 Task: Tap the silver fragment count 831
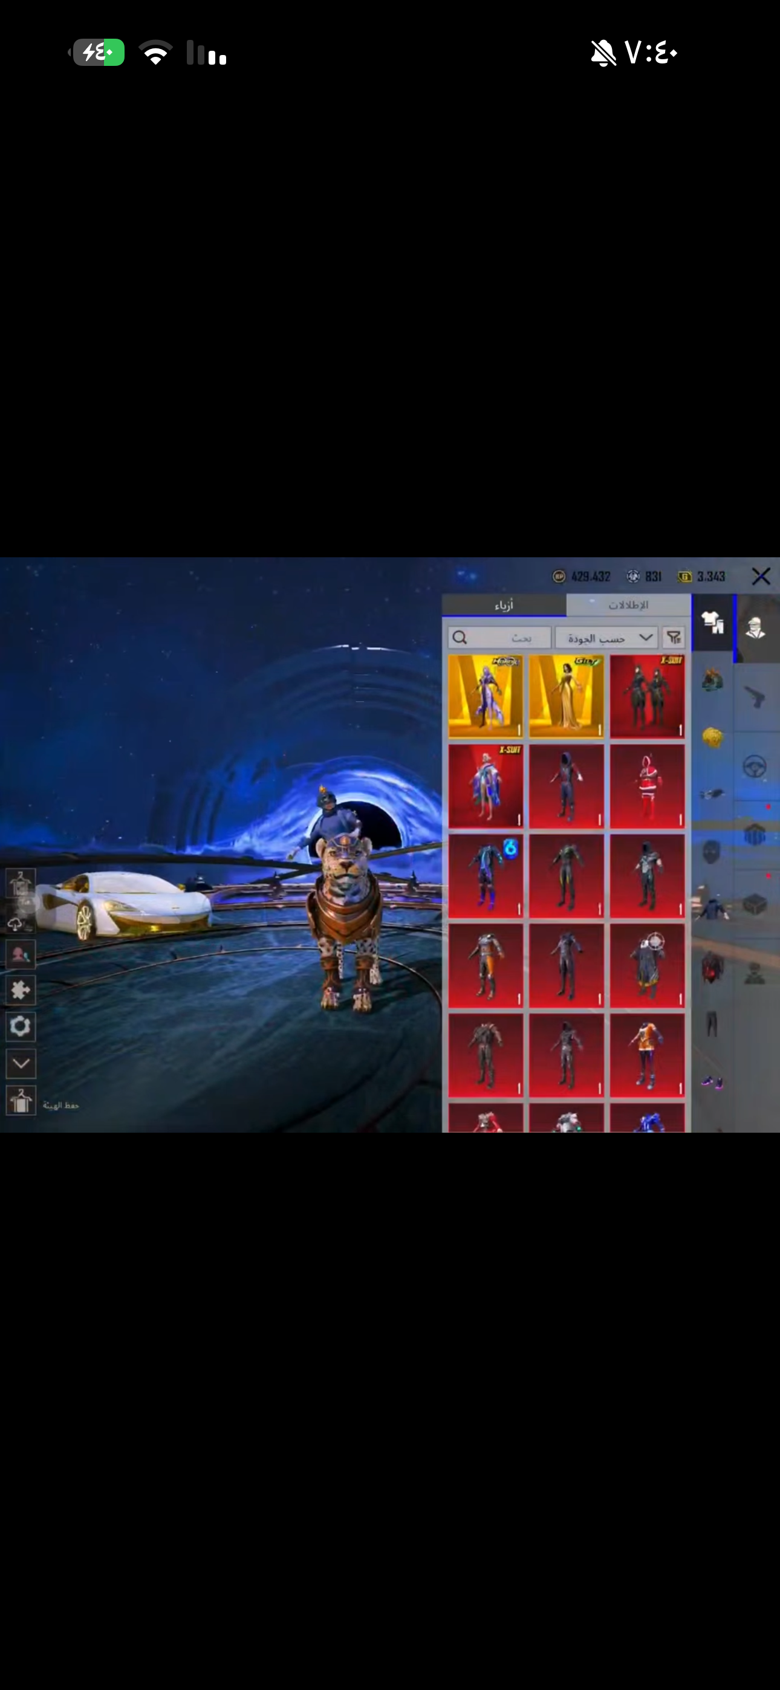coord(644,576)
